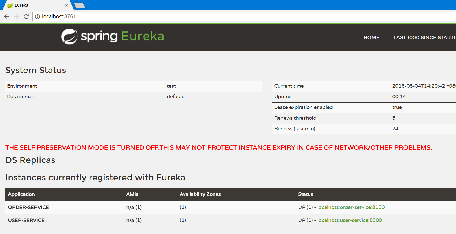Click the browser forward arrow
This screenshot has width=456, height=234.
coord(16,17)
